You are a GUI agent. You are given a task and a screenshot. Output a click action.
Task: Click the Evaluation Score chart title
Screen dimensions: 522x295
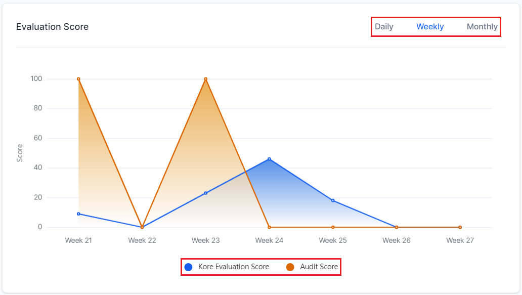52,27
